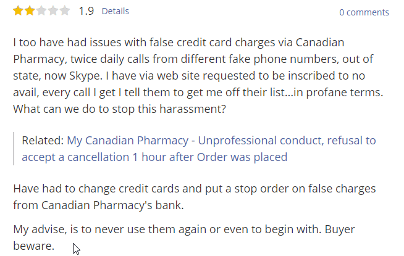Click the "Related:" label text
404x256 pixels.
tap(43, 141)
